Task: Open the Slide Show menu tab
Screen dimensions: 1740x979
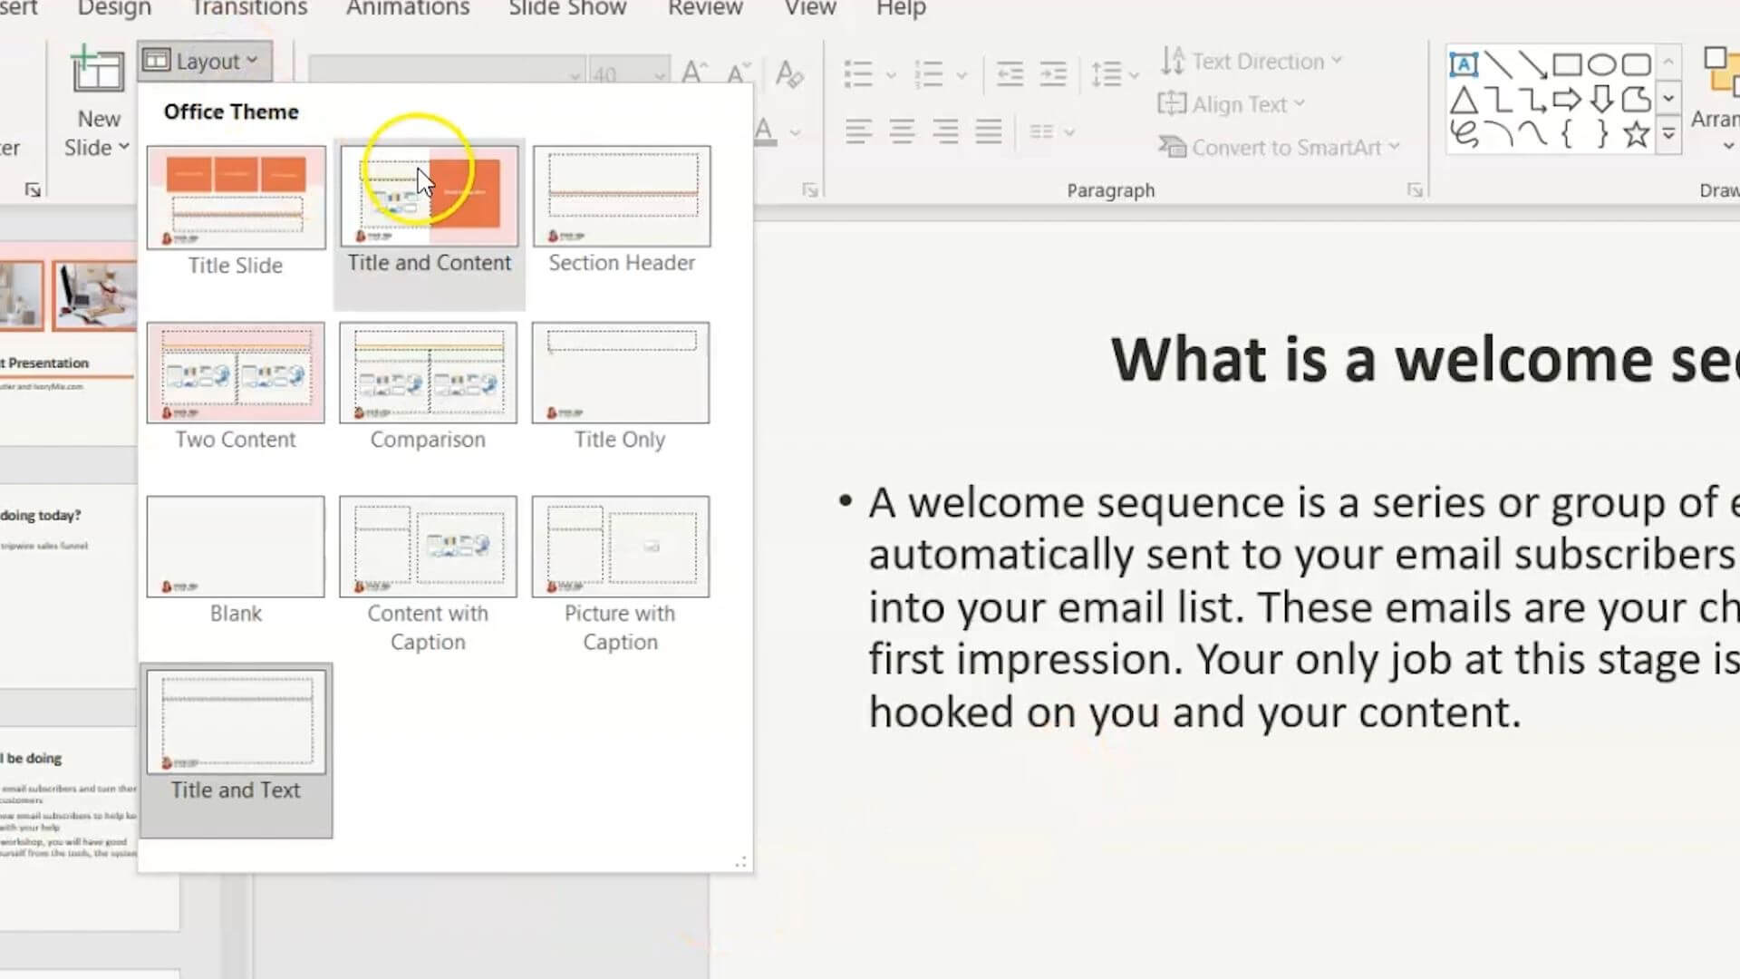Action: tap(565, 10)
